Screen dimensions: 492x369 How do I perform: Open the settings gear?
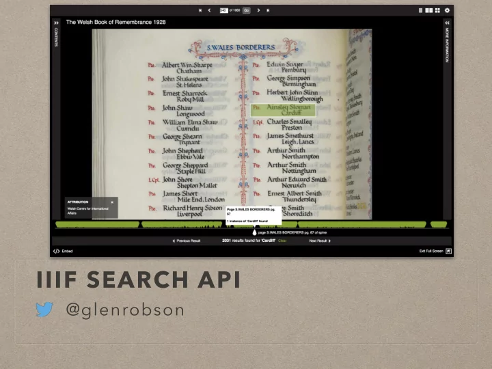(x=447, y=10)
